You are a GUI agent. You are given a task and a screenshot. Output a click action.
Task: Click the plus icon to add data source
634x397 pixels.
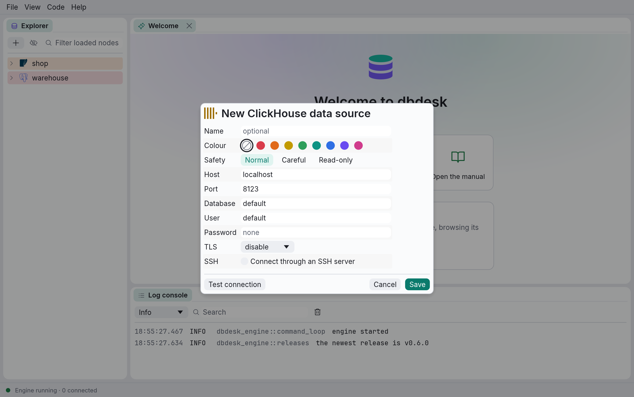[x=16, y=43]
